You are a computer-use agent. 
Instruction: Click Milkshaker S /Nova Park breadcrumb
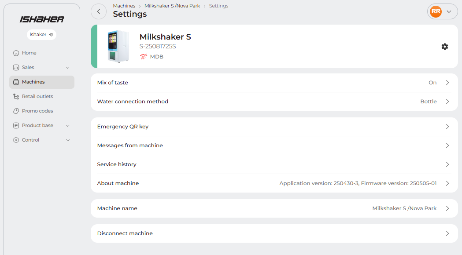pyautogui.click(x=172, y=6)
